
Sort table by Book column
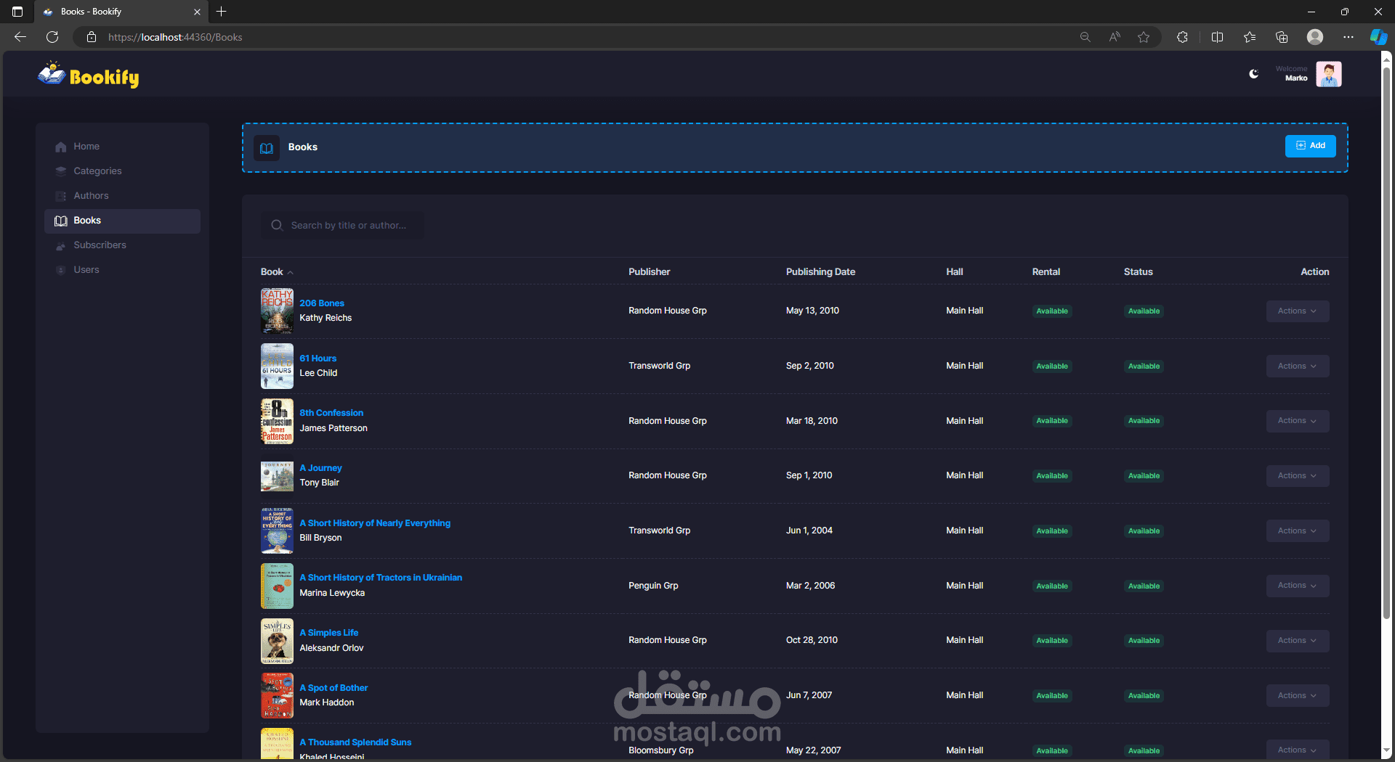(277, 272)
